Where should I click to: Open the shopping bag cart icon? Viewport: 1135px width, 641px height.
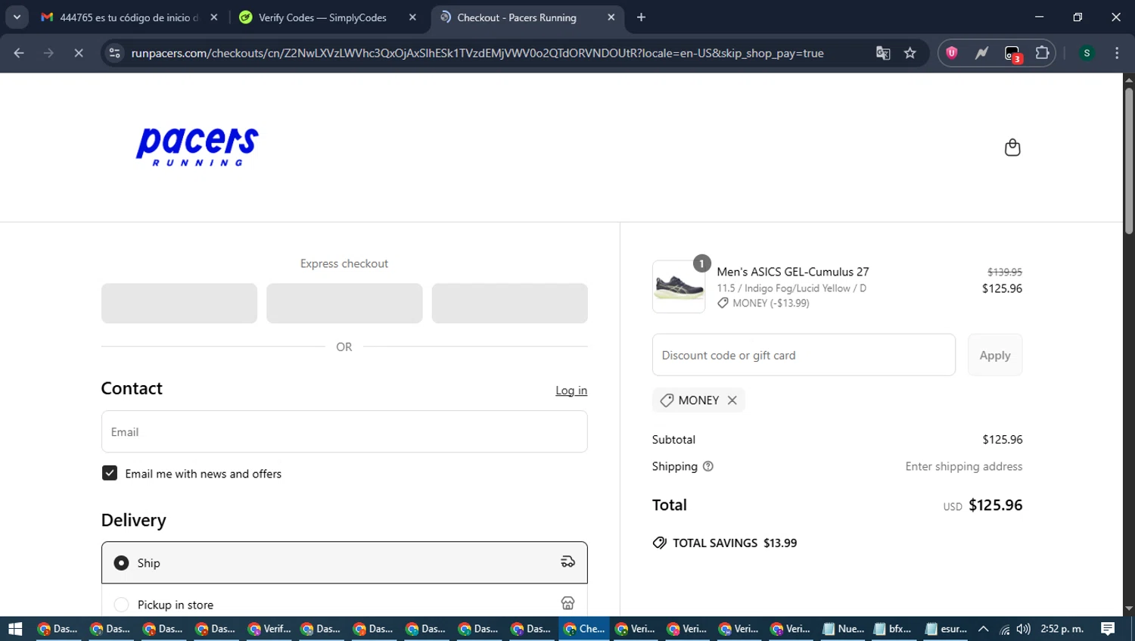tap(1012, 148)
